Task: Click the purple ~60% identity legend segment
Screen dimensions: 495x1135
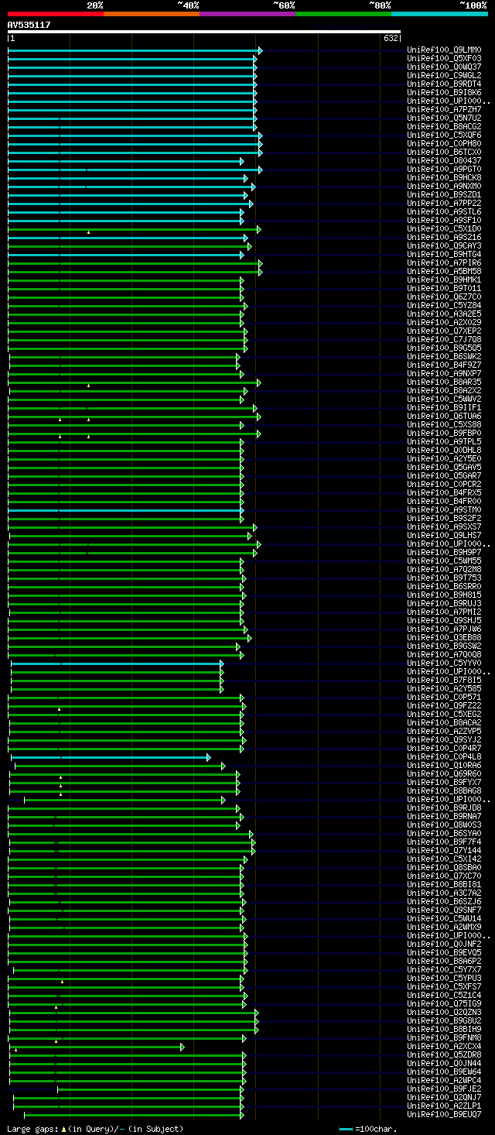Action: coord(247,14)
